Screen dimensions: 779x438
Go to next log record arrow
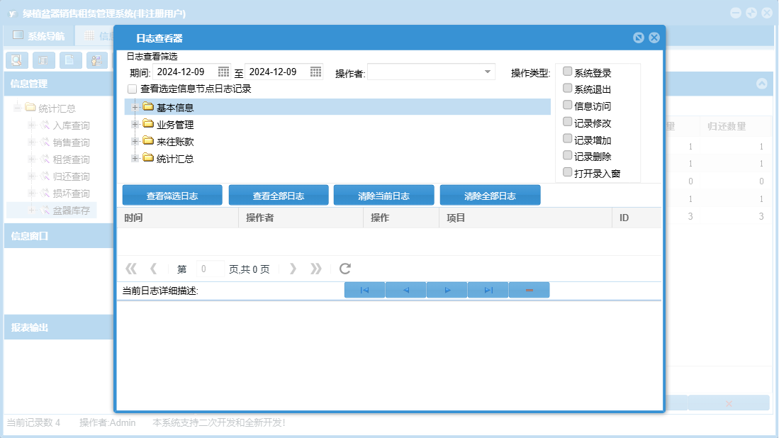click(447, 290)
